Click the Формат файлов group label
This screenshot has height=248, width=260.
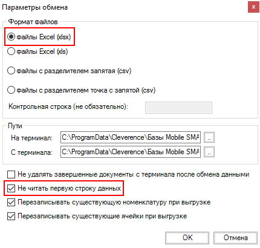(33, 22)
